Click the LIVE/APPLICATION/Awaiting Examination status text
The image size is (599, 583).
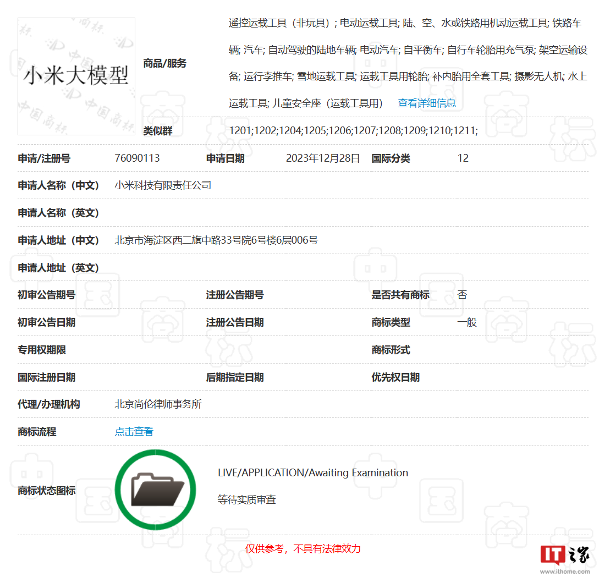[313, 472]
